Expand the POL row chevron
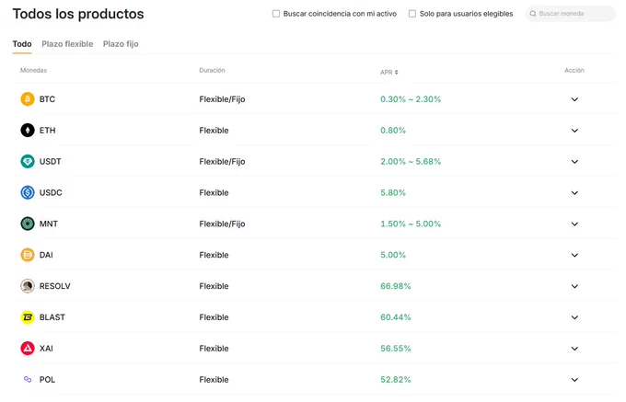The width and height of the screenshot is (626, 402). point(574,380)
